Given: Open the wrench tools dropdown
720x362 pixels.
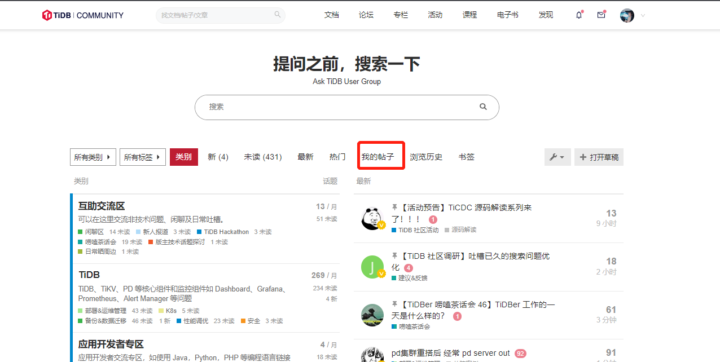Looking at the screenshot, I should [557, 157].
